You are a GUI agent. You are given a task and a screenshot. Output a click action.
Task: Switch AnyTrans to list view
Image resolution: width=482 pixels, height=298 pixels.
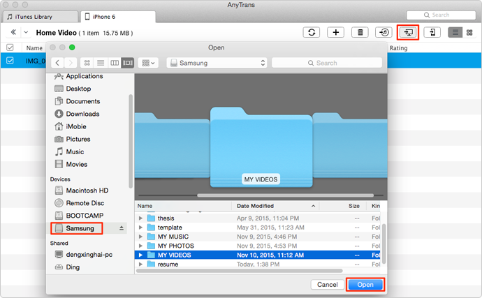point(455,33)
